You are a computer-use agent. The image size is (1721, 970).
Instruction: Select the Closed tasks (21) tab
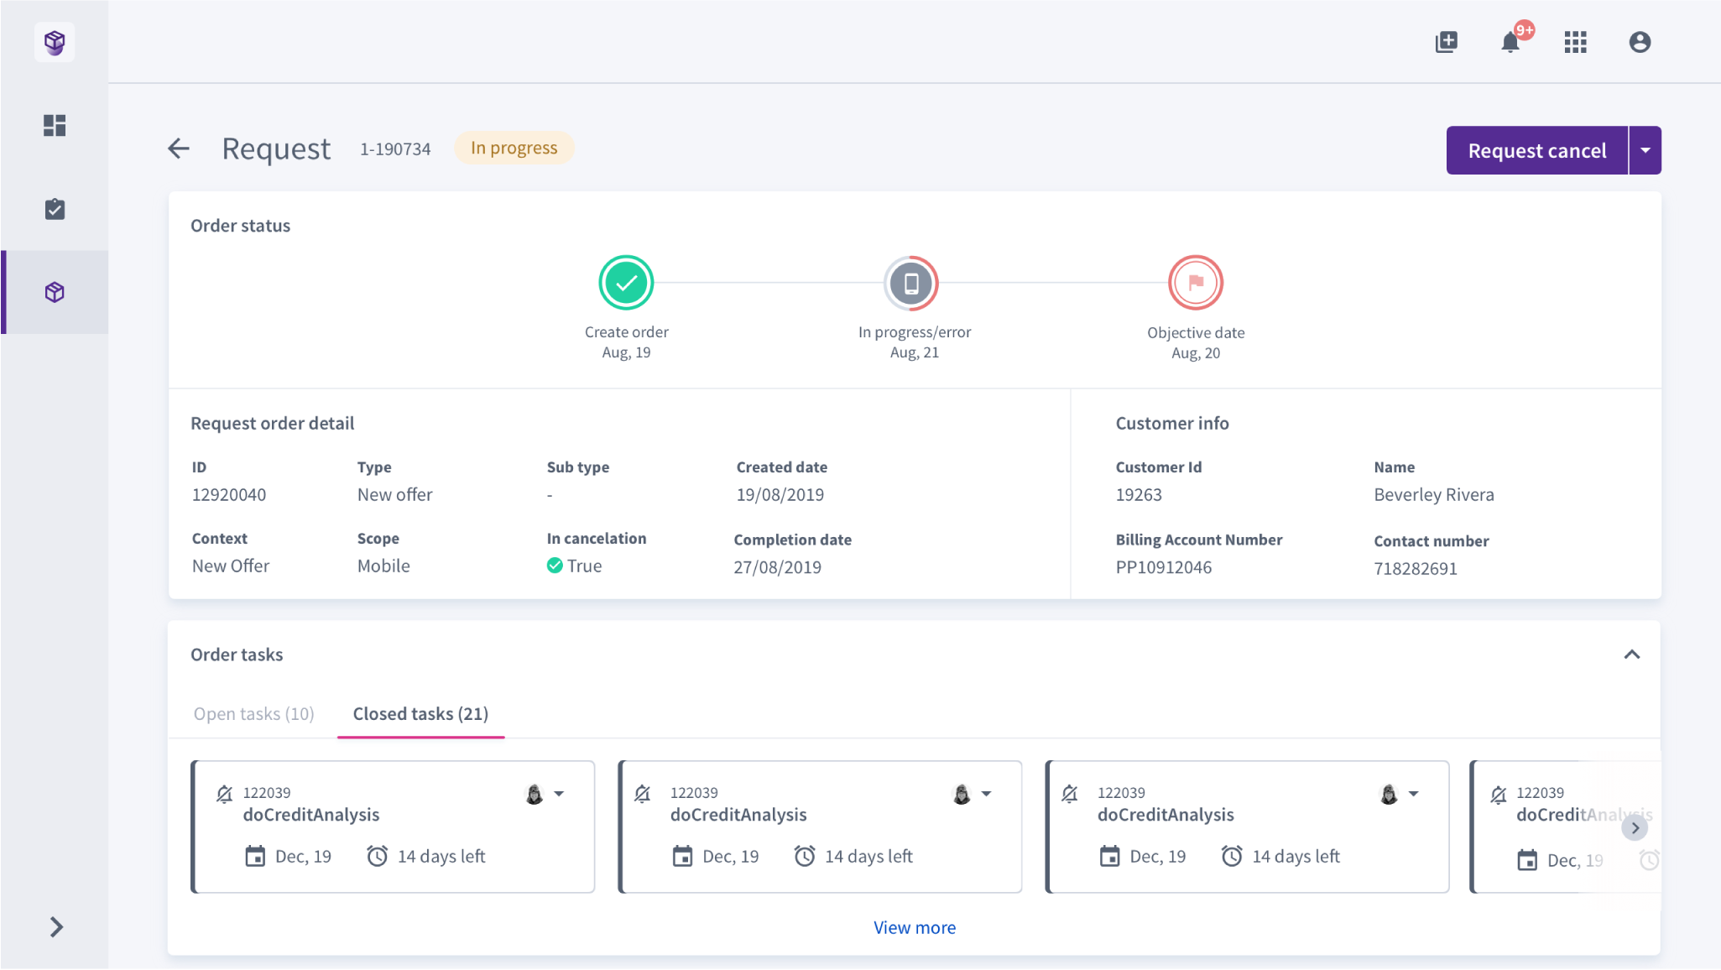pos(420,714)
